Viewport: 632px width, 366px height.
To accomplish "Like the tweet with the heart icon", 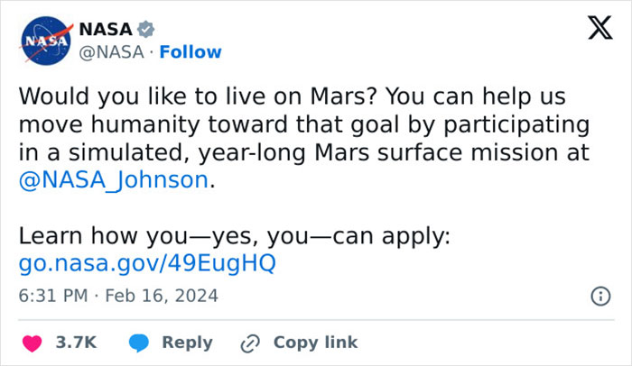I will pyautogui.click(x=33, y=343).
